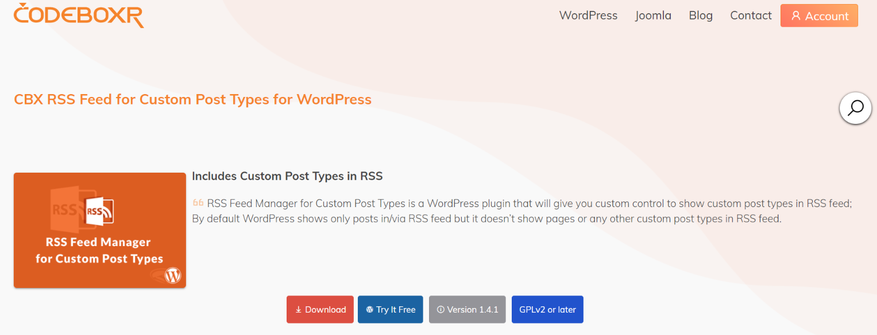Open the WordPress menu item
This screenshot has height=335, width=877.
588,15
